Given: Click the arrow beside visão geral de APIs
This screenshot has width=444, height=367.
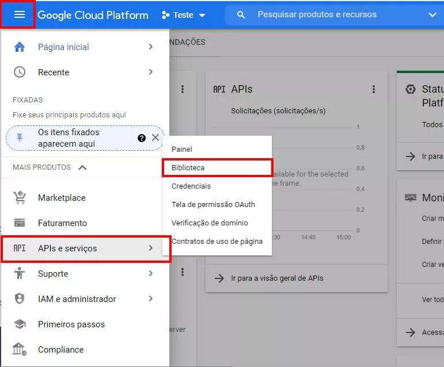Looking at the screenshot, I should [x=219, y=278].
